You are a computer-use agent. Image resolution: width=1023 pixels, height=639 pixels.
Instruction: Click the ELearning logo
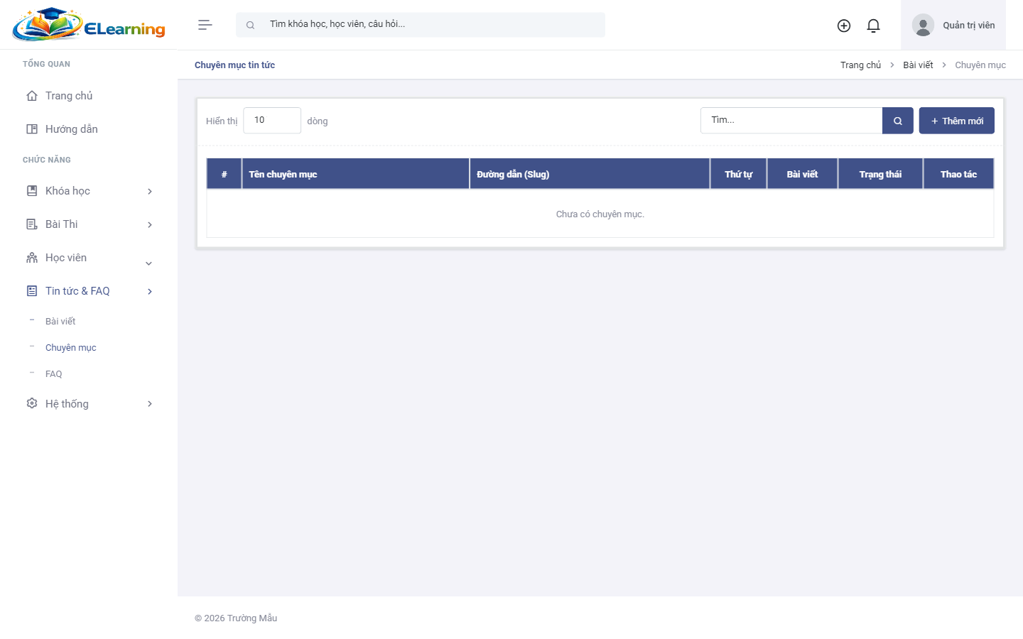pos(89,25)
